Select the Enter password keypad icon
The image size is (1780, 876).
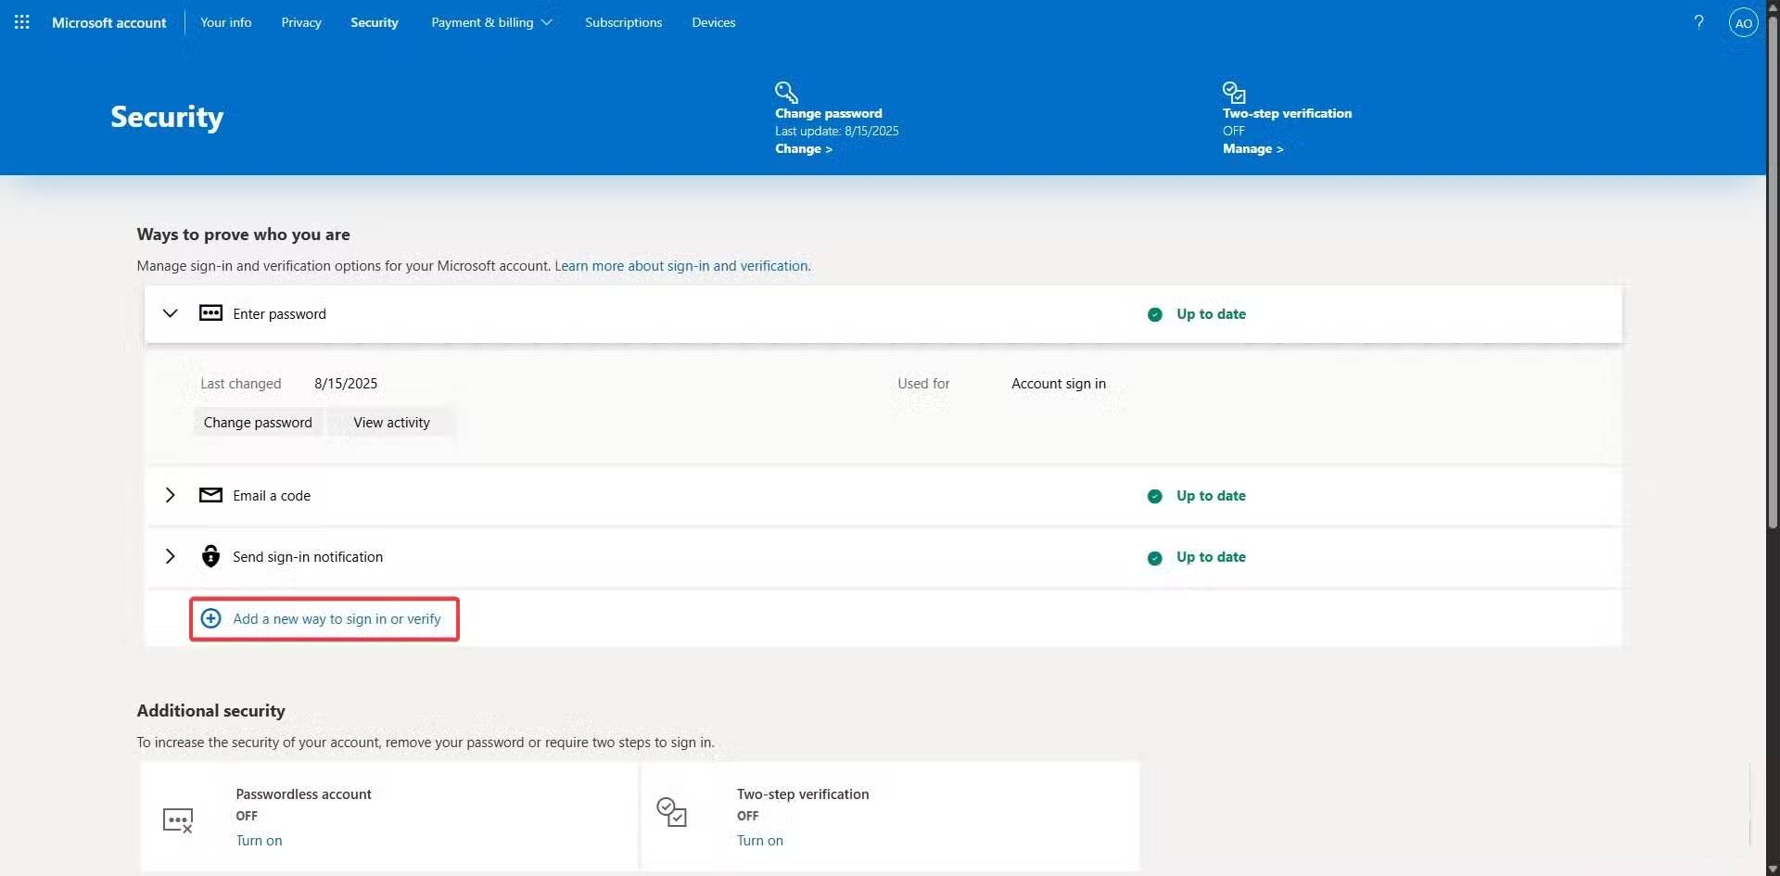click(x=210, y=313)
